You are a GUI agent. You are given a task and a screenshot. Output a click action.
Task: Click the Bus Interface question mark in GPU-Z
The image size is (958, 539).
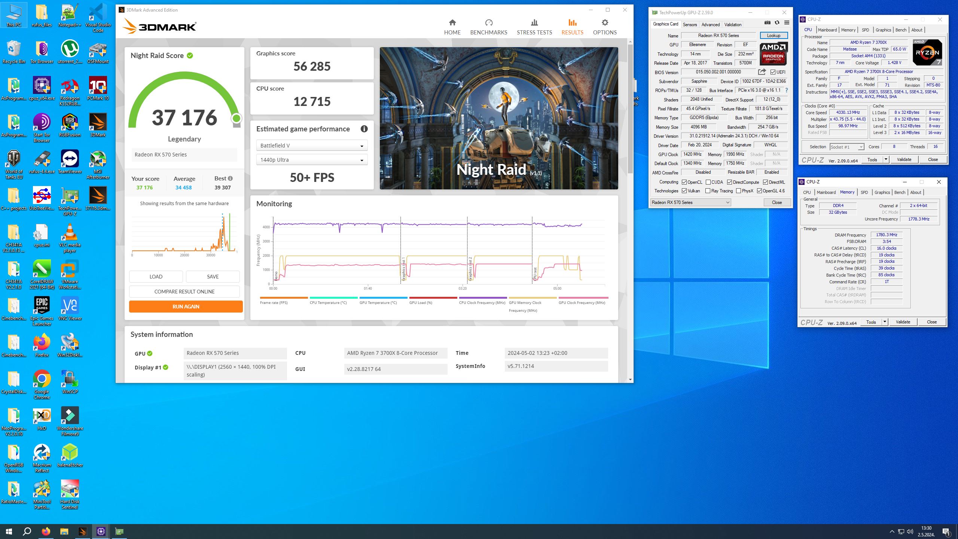(x=786, y=90)
